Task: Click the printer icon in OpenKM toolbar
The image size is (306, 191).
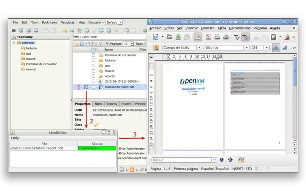Action: click(36, 31)
